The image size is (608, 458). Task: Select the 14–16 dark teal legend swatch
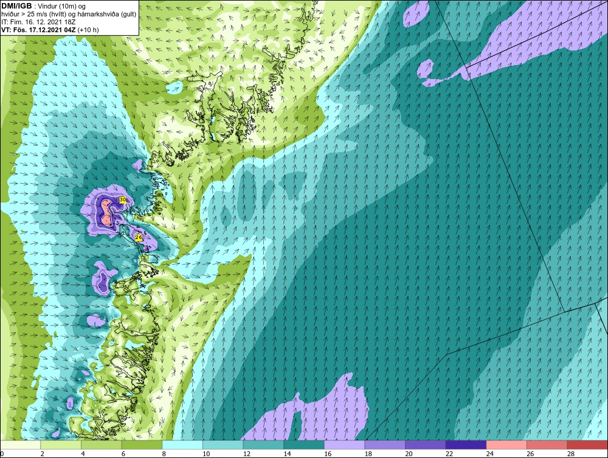[x=304, y=445]
